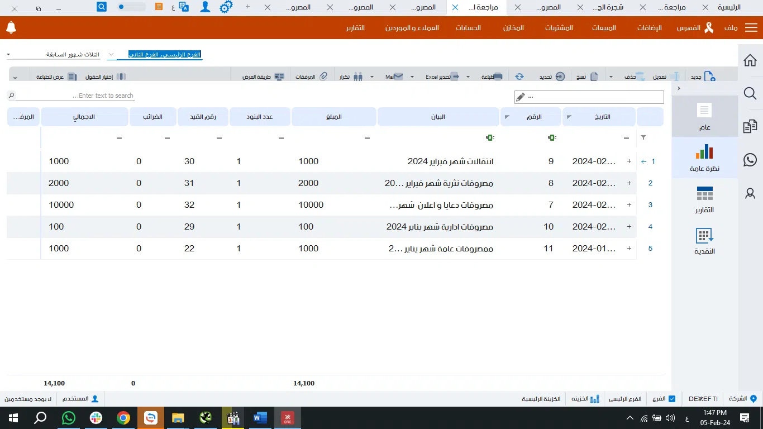Click the notification bell icon
Image resolution: width=763 pixels, height=429 pixels.
tap(11, 27)
